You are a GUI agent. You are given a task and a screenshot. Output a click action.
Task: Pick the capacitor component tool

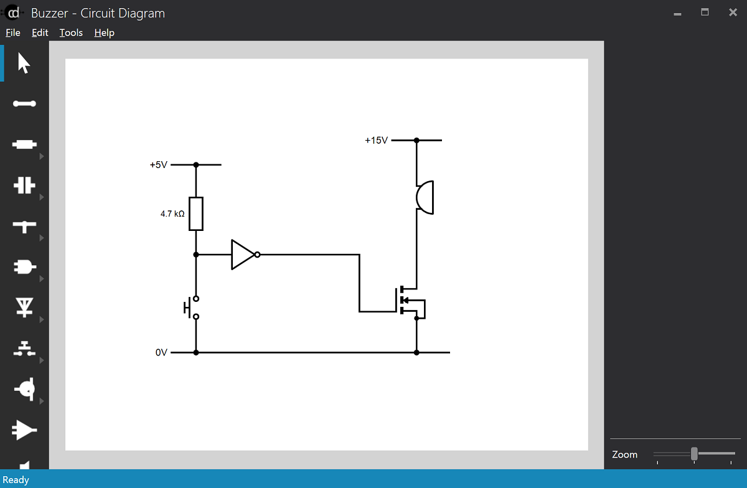click(x=25, y=185)
